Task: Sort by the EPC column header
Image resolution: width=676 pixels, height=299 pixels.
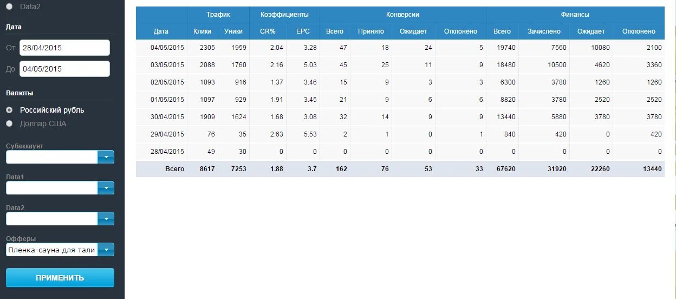Action: pyautogui.click(x=303, y=31)
